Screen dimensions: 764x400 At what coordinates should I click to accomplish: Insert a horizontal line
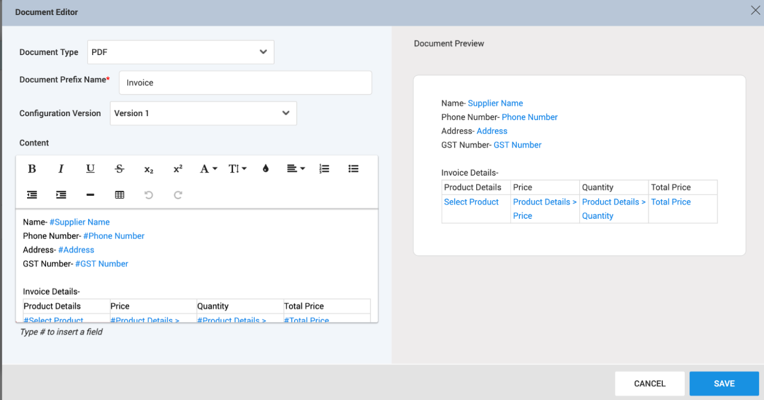(x=90, y=195)
